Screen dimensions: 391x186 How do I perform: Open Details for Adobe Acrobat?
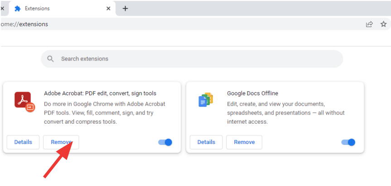click(x=23, y=142)
